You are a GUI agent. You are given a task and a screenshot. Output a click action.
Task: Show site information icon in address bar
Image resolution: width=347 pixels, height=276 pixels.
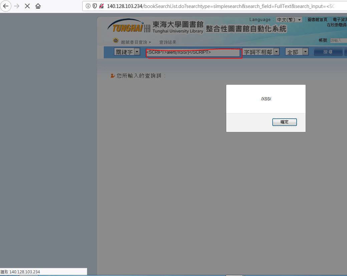click(x=88, y=6)
